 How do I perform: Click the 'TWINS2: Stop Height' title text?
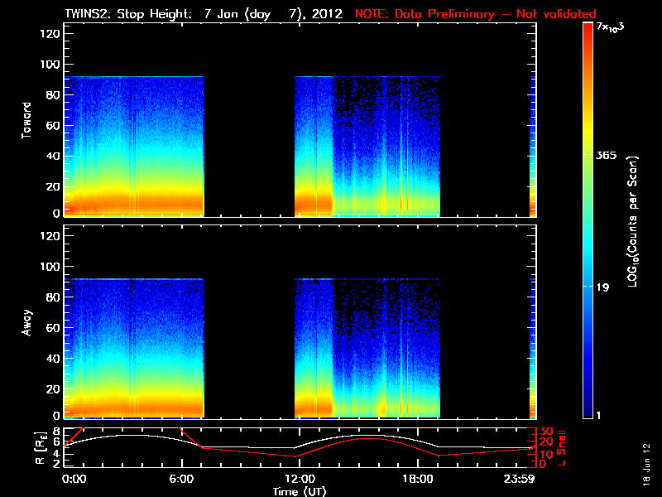coord(128,13)
